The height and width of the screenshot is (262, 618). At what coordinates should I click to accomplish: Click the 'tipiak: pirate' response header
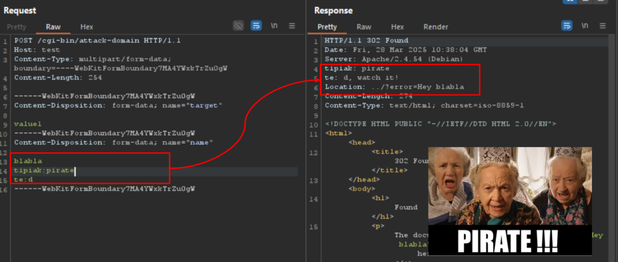click(357, 68)
